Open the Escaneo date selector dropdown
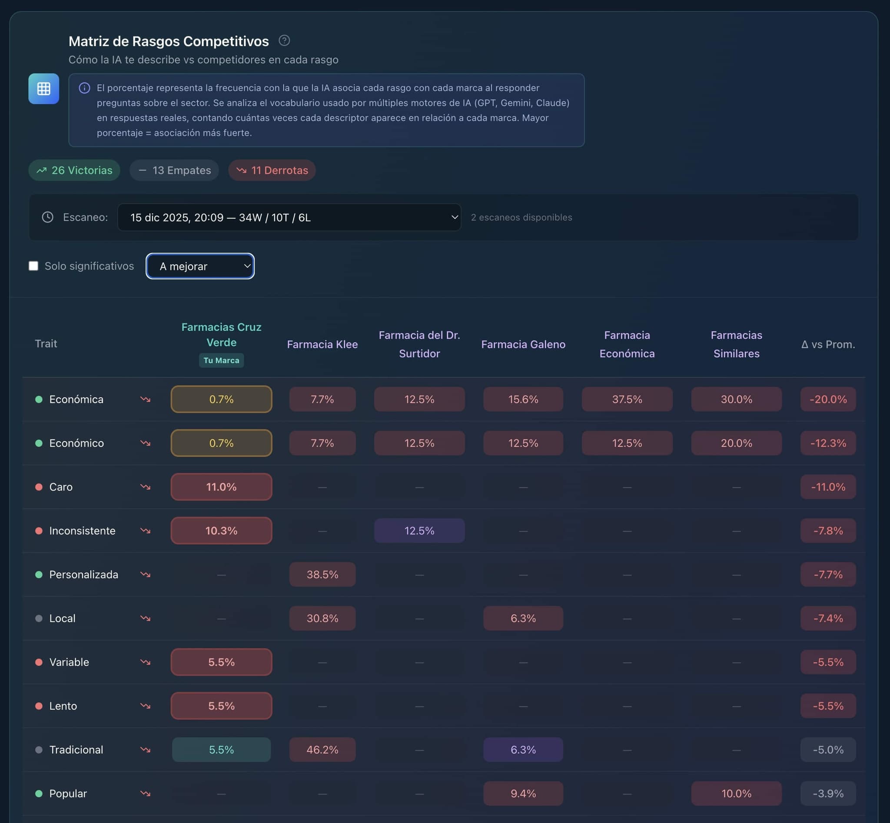The image size is (890, 823). (x=289, y=217)
